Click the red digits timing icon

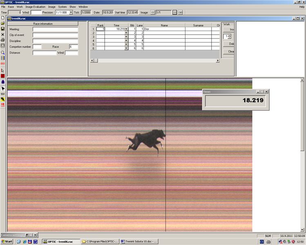pyautogui.click(x=3, y=64)
